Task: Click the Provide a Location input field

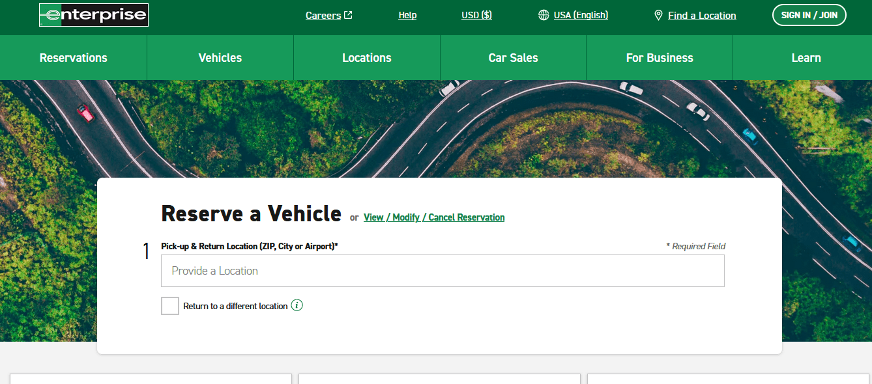Action: click(x=443, y=270)
